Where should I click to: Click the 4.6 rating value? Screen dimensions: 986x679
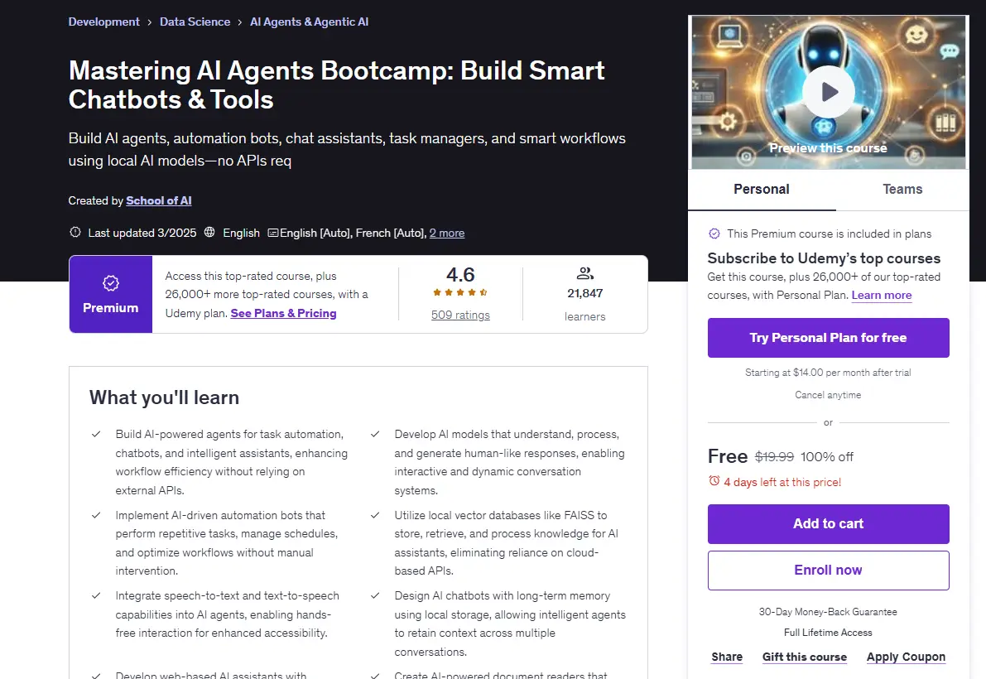coord(460,275)
